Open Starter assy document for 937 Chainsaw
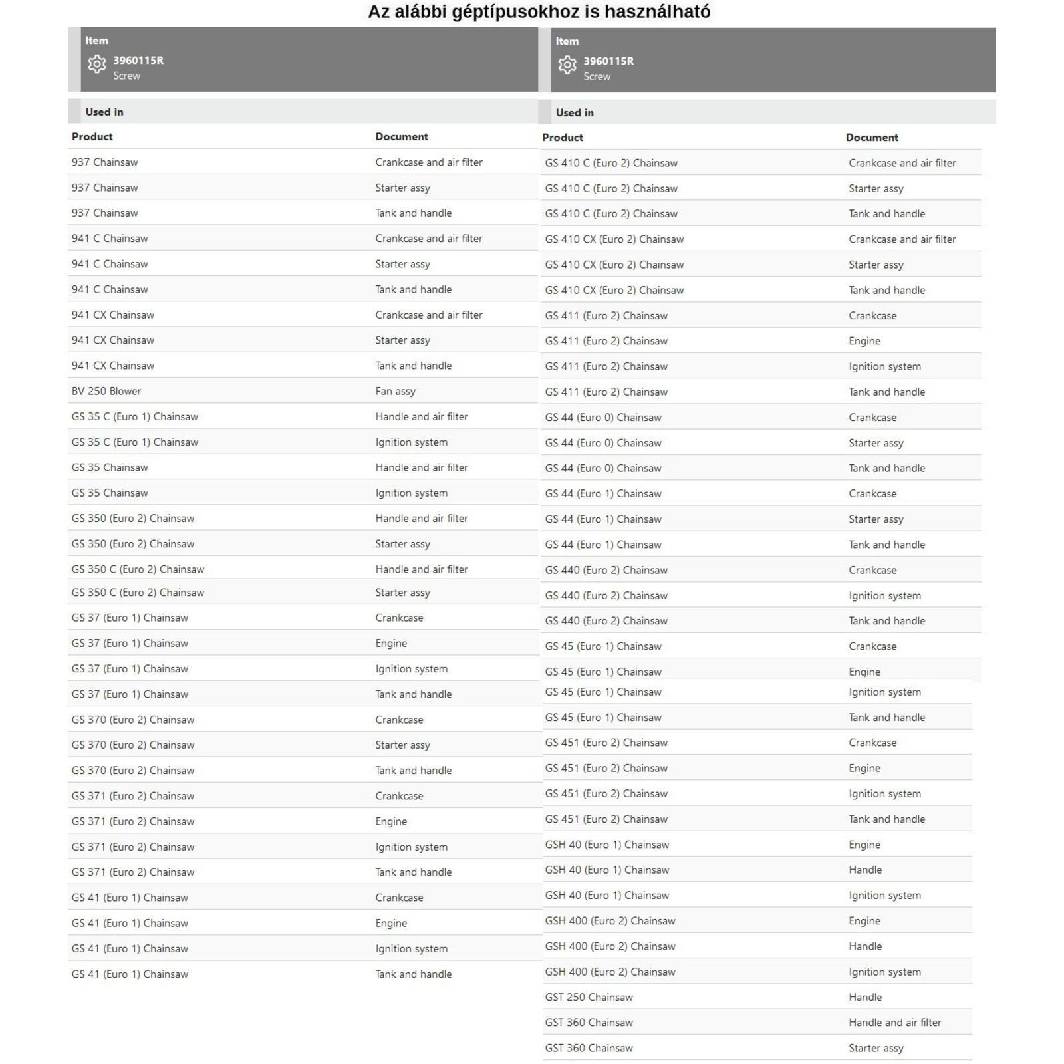 click(402, 188)
